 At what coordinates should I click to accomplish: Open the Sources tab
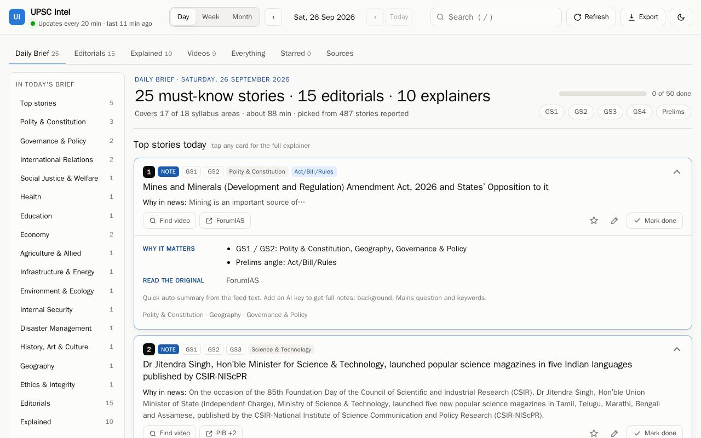[340, 53]
